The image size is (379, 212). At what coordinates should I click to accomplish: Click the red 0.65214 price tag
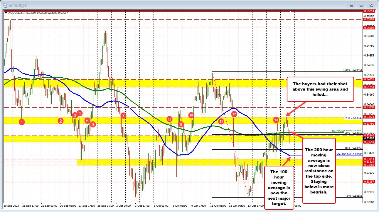pos(369,11)
